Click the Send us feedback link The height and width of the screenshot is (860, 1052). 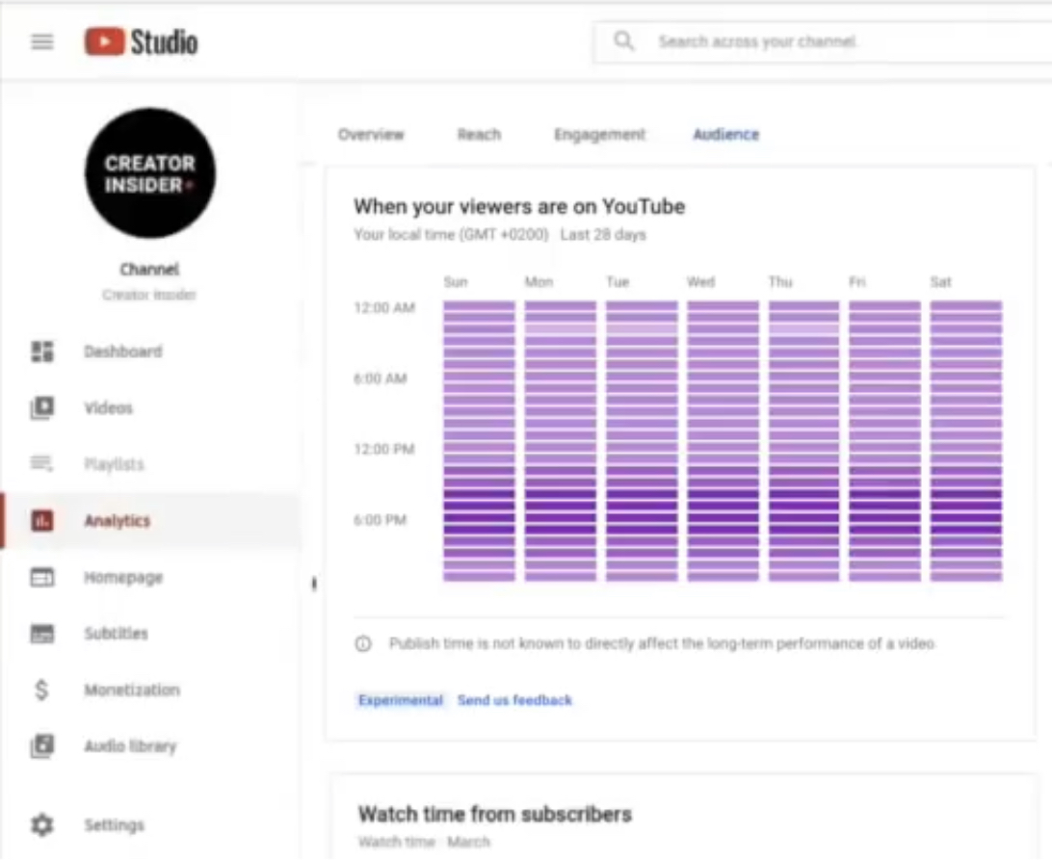coord(514,700)
